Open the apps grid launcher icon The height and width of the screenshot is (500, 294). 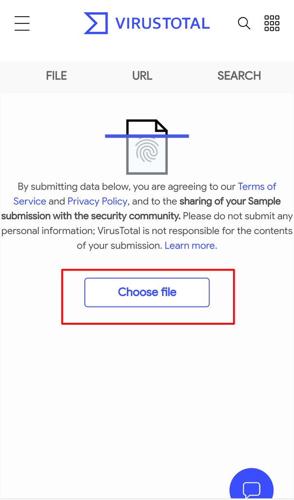click(272, 23)
